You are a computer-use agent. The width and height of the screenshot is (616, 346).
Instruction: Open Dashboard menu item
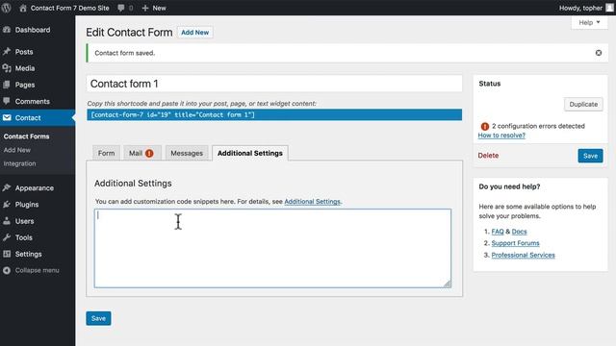(33, 30)
